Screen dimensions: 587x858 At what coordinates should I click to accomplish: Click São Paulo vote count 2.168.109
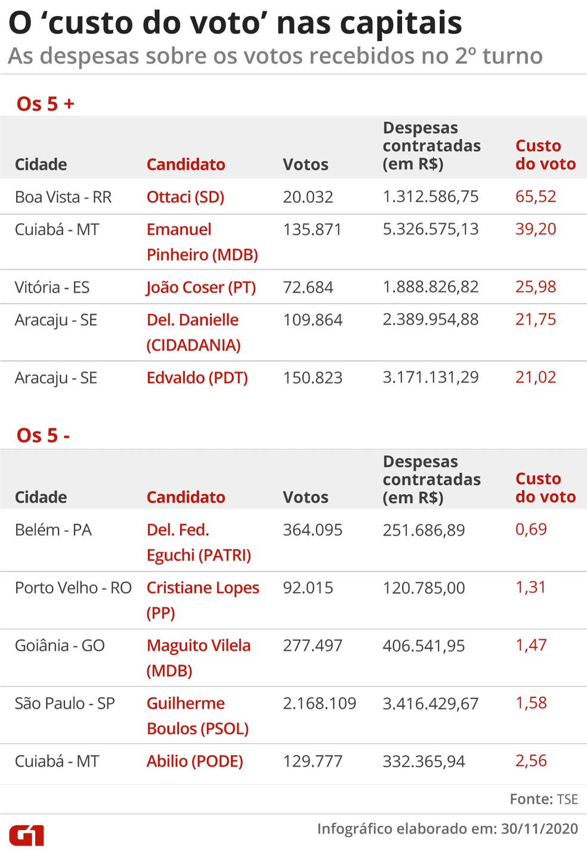319,703
